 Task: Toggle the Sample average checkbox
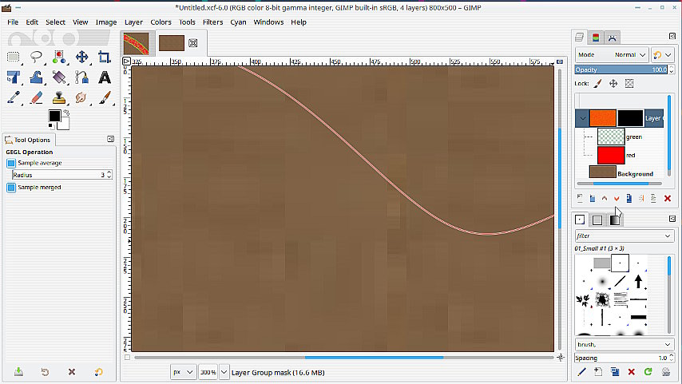pyautogui.click(x=11, y=163)
